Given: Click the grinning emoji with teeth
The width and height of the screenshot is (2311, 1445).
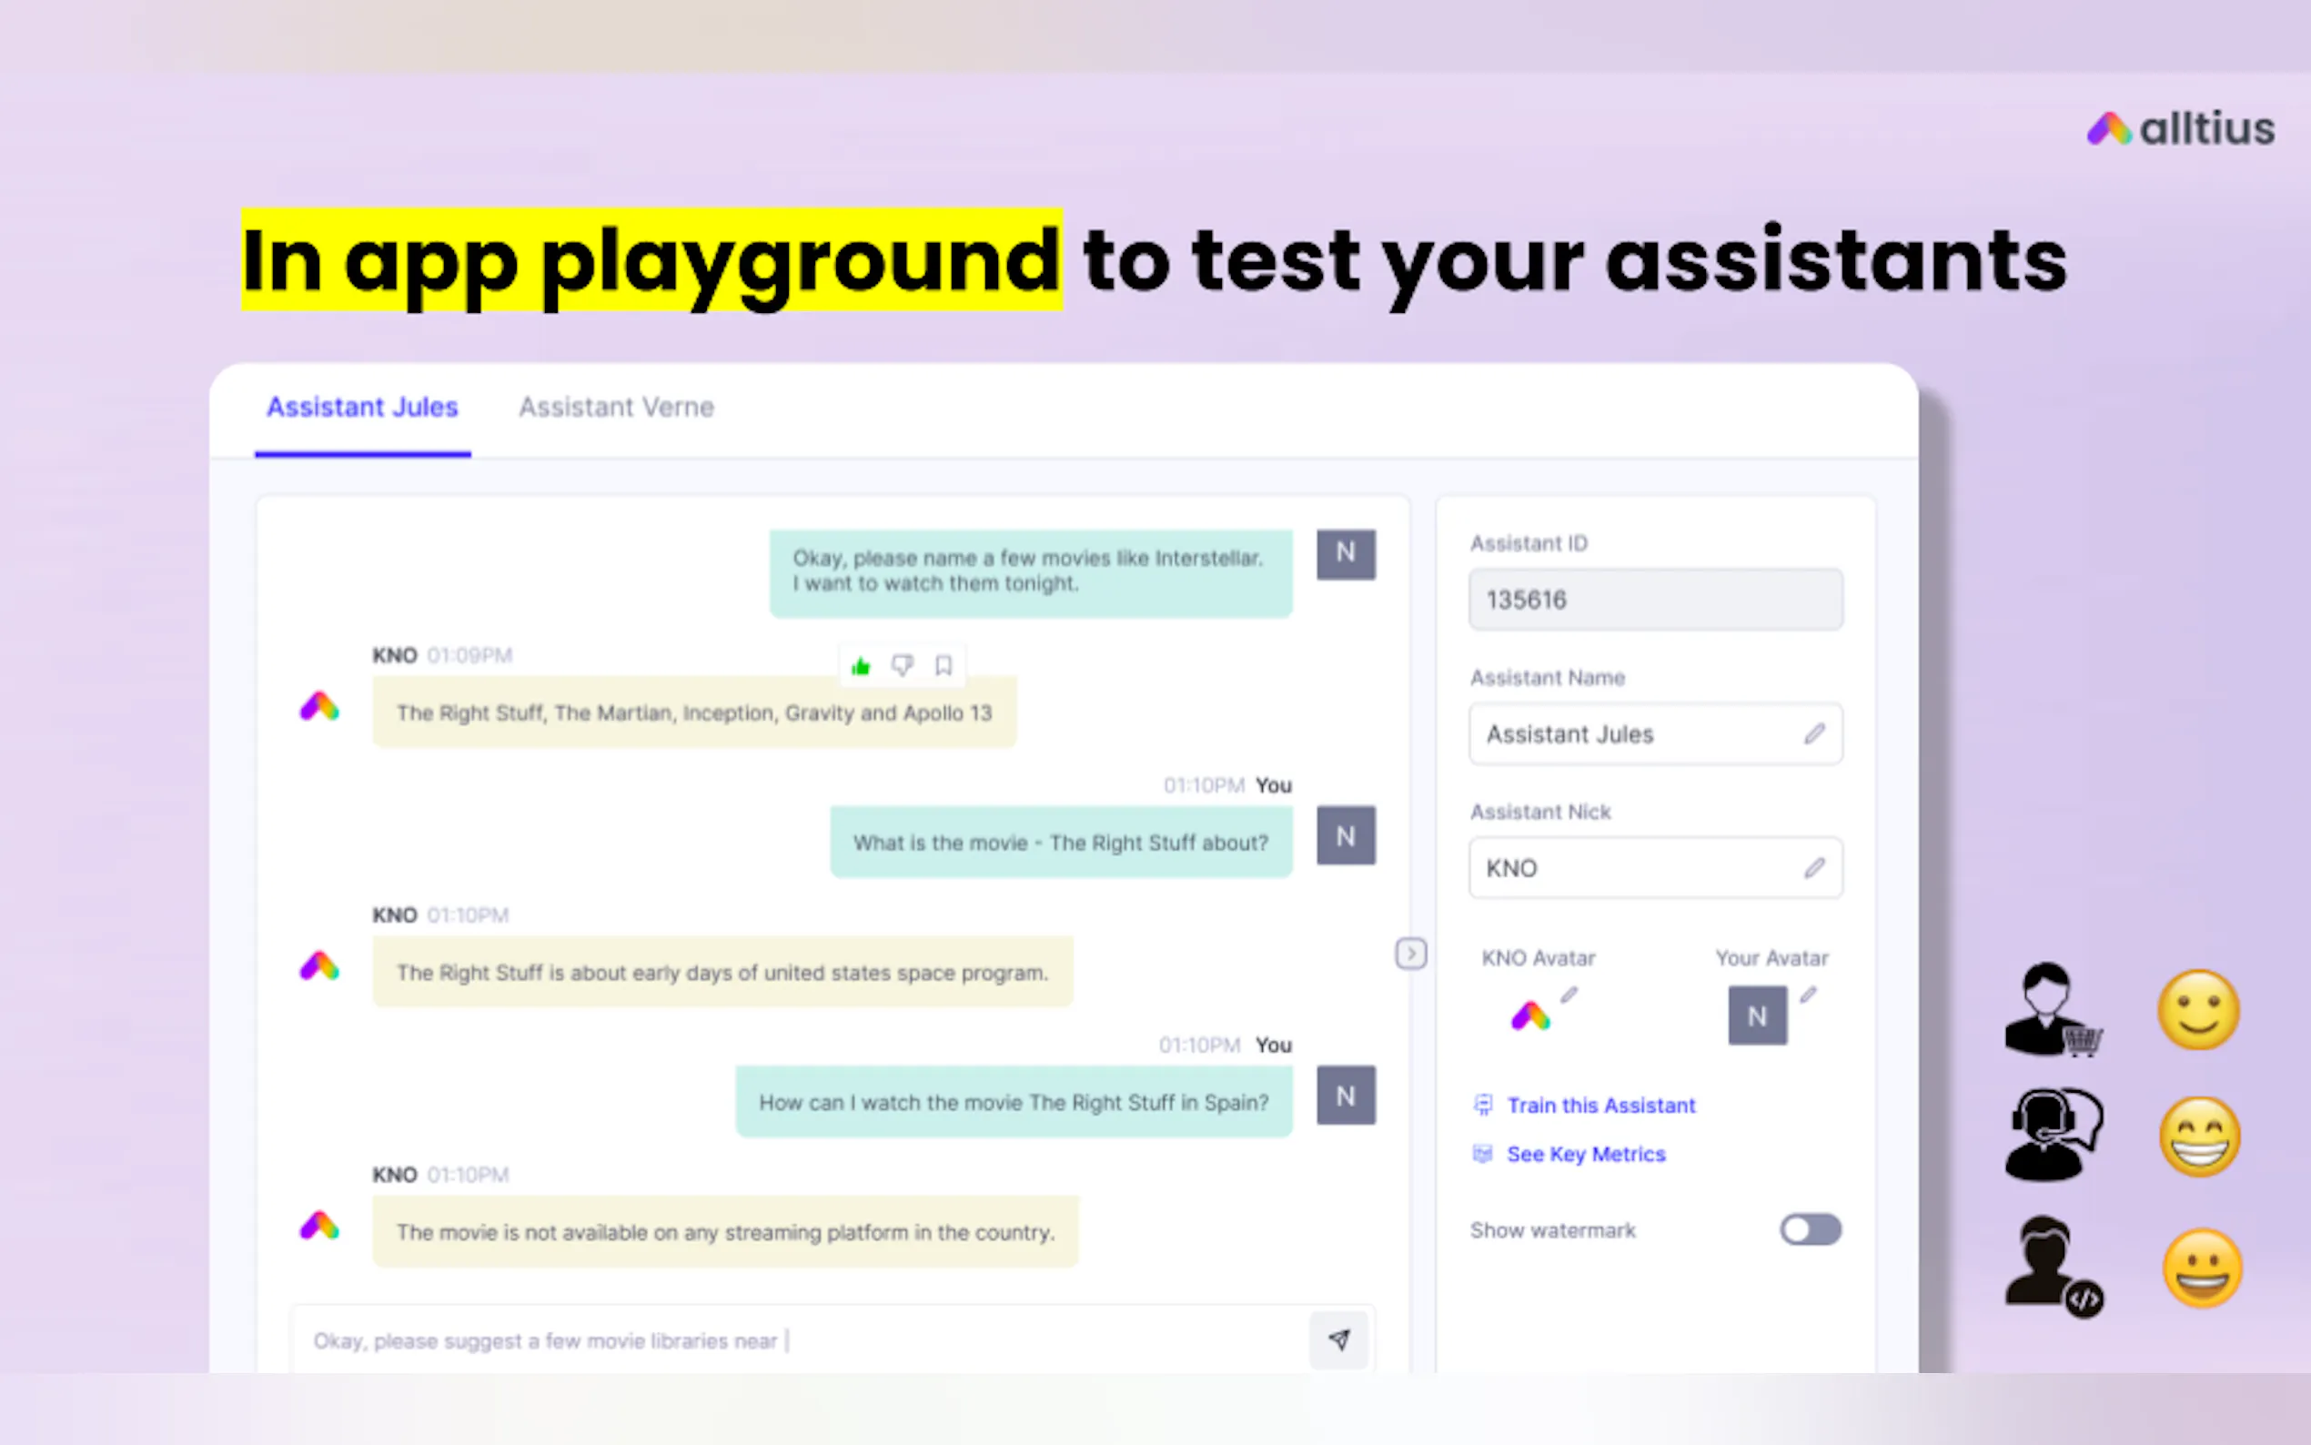Looking at the screenshot, I should click(x=2199, y=1137).
